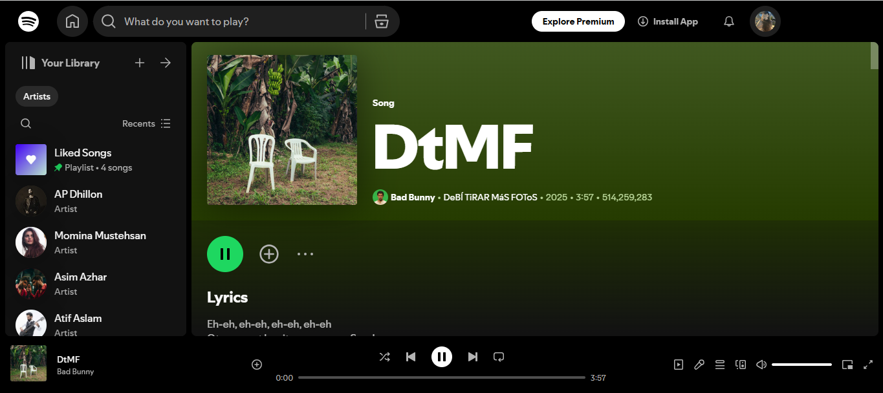Open Bad Bunny's artist page
Image resolution: width=883 pixels, height=393 pixels.
click(x=412, y=197)
